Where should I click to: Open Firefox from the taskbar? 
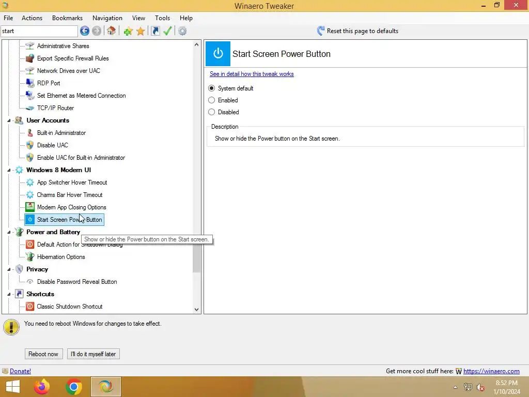[42, 387]
